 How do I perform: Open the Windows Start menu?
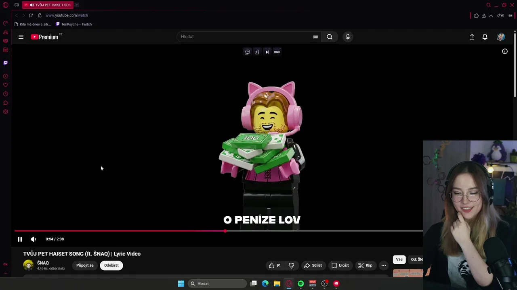point(181,284)
